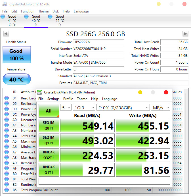Click status orb for attribute B0 Erase fail
The height and width of the screenshot is (196, 191).
[7, 174]
